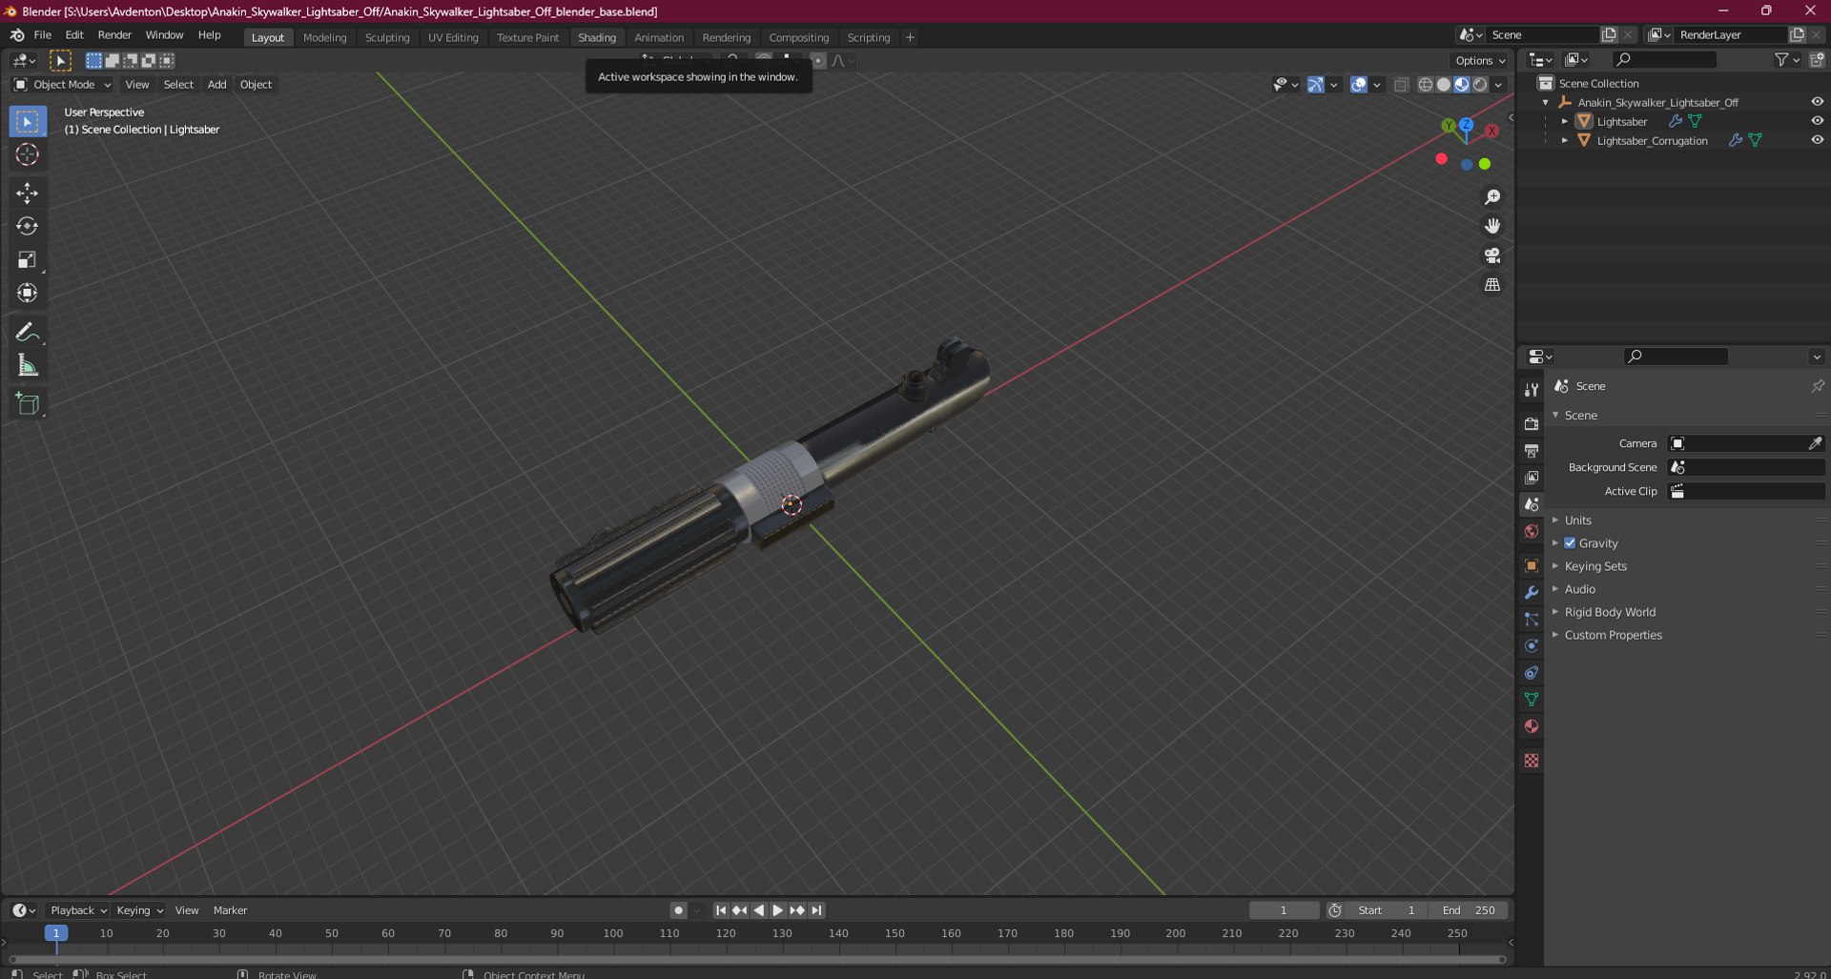Open Object Data mesh properties tab
The width and height of the screenshot is (1831, 979).
[x=1532, y=699]
